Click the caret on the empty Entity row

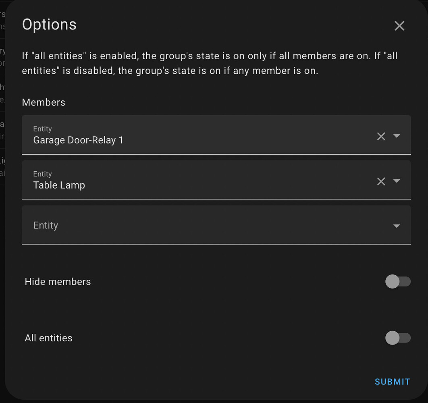[x=397, y=226]
